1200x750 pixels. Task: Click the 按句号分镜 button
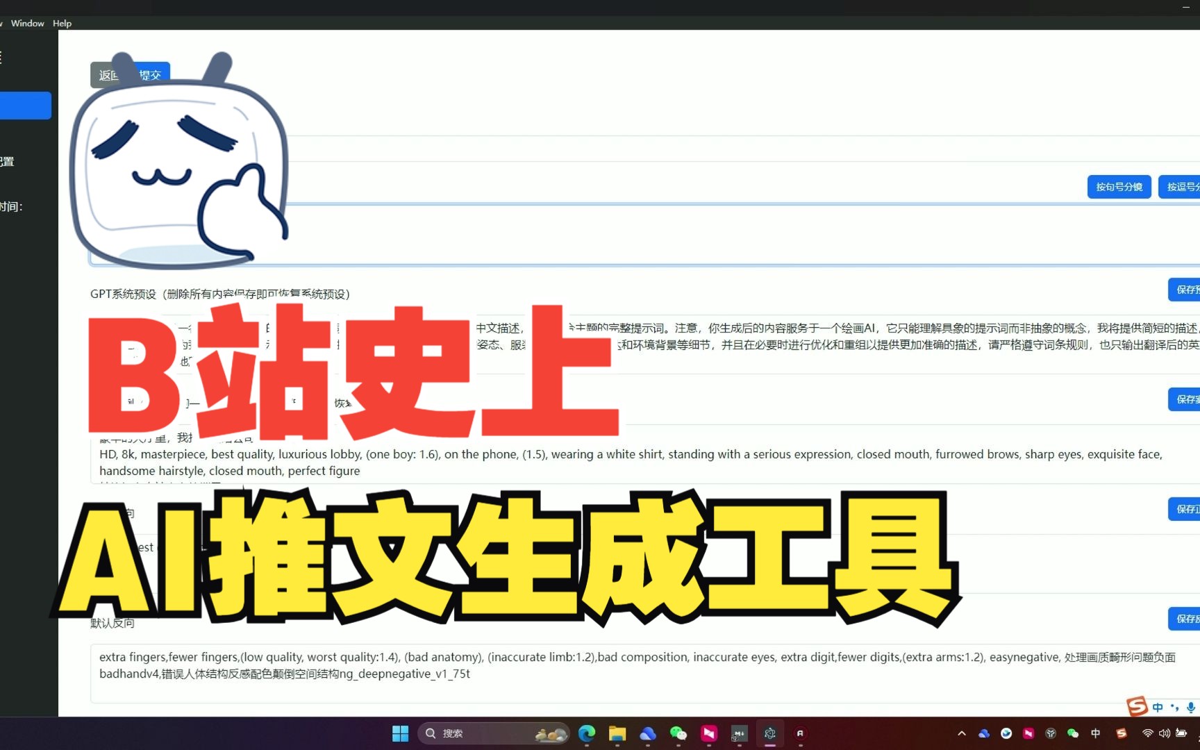pos(1119,187)
